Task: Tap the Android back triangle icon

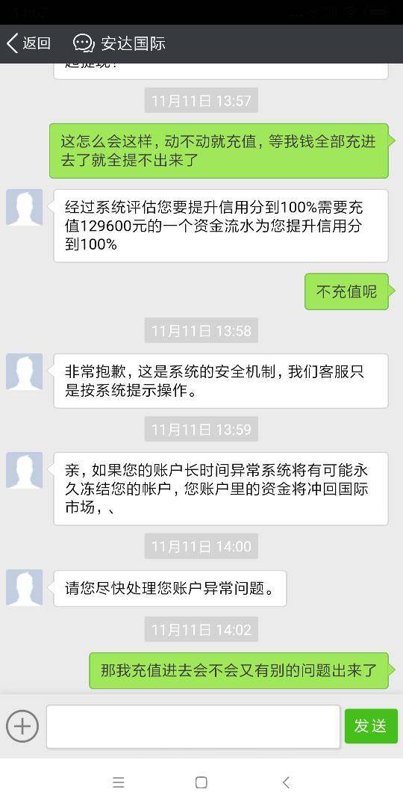Action: click(287, 783)
